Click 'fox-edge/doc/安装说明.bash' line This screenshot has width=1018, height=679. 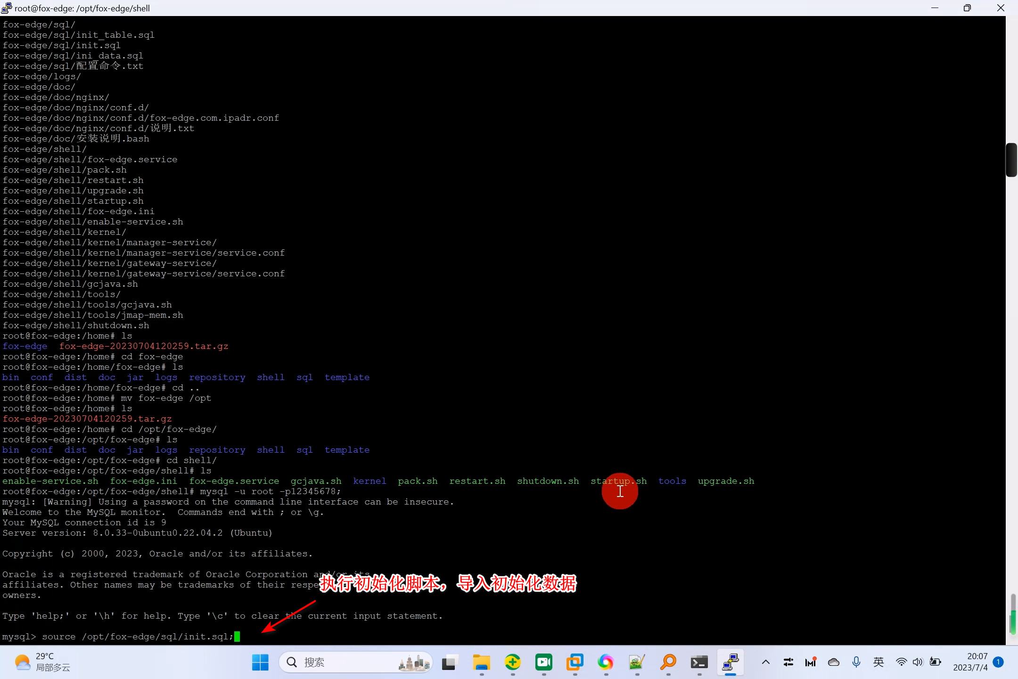click(76, 139)
